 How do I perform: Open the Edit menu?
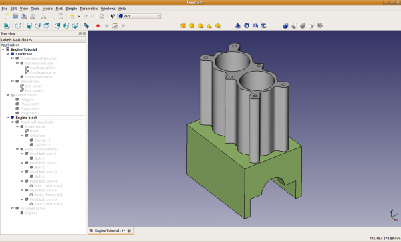(13, 9)
